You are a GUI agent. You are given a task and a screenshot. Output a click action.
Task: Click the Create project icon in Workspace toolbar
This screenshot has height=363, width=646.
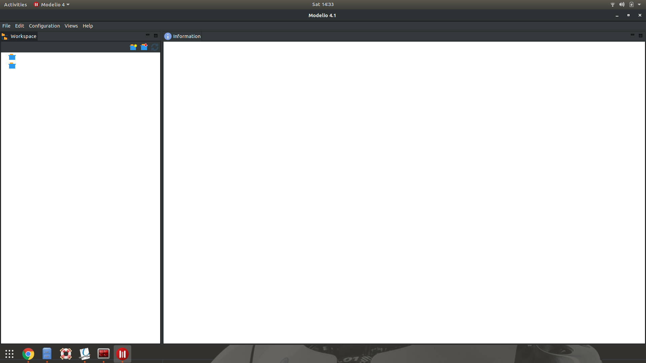pyautogui.click(x=133, y=47)
